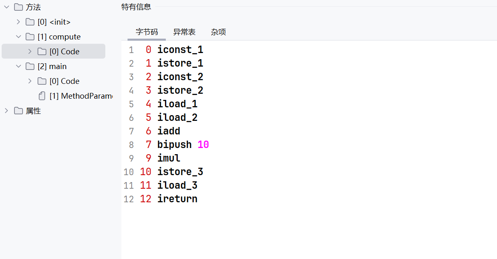497x259 pixels.
Task: Click the folder icon beside 属性
Action: tap(18, 111)
